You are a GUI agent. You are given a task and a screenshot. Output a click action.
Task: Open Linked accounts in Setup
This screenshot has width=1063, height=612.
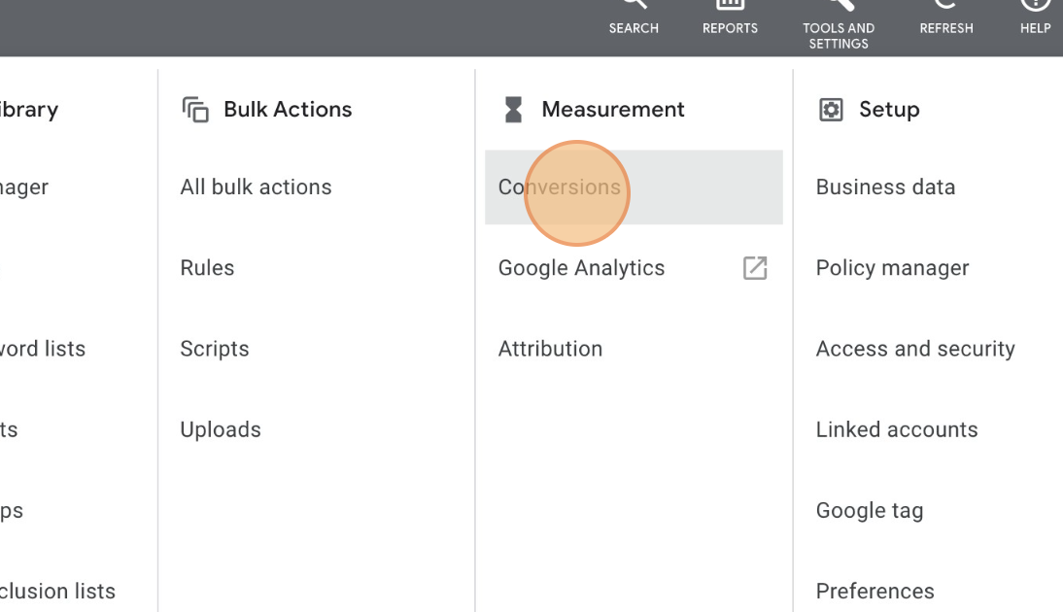click(x=897, y=429)
